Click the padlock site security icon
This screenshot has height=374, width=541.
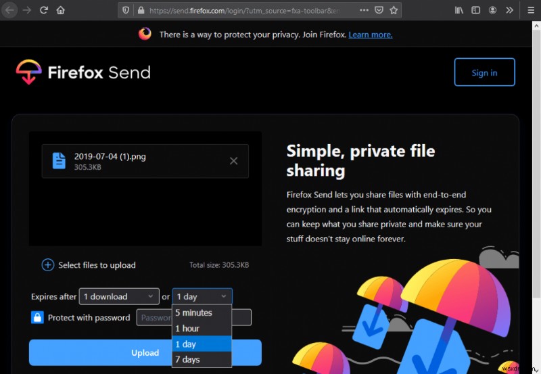coord(141,10)
